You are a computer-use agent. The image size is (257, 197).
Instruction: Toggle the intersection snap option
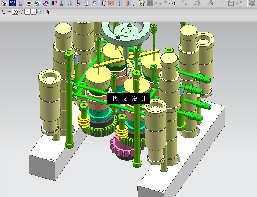coord(28,12)
